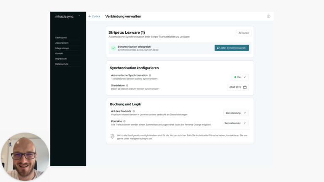Click the green sync success checkmark icon
The image size is (324, 182).
point(113,48)
